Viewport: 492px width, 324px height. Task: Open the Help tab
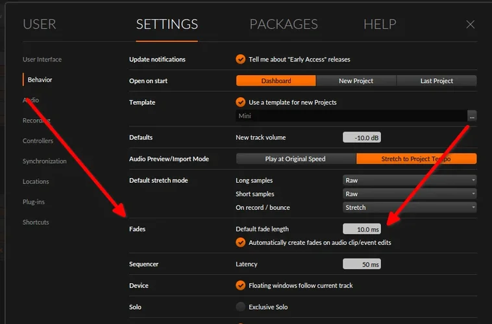pyautogui.click(x=380, y=25)
